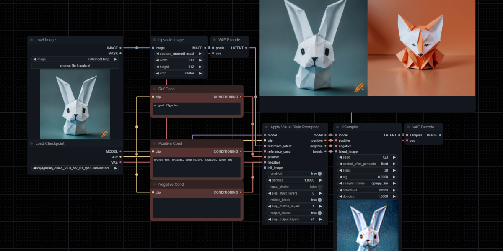Click the collapse dot on Apply Visual Style Prompting
The height and width of the screenshot is (251, 503).
point(267,127)
